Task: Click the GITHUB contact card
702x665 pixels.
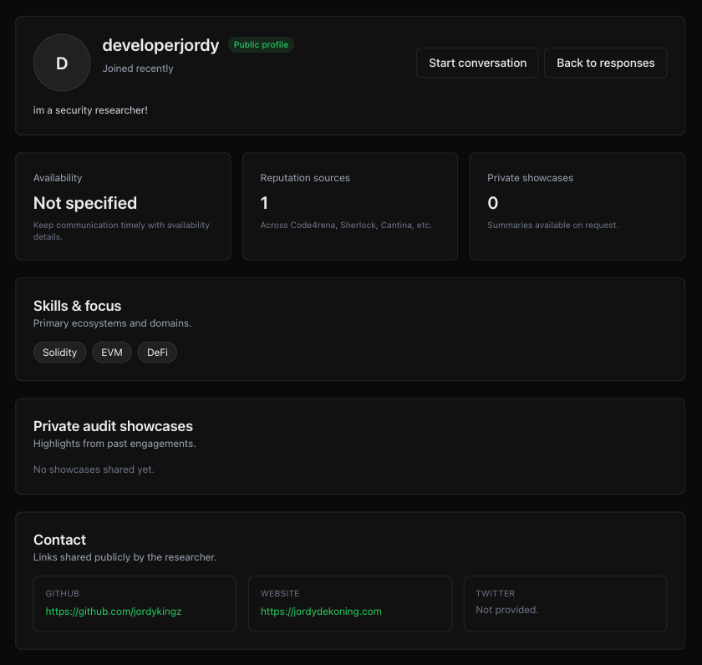Action: tap(135, 603)
